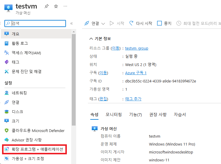Click the 최대 절전 모드 clock toolbar item
221x164 pixels.
pos(199,23)
